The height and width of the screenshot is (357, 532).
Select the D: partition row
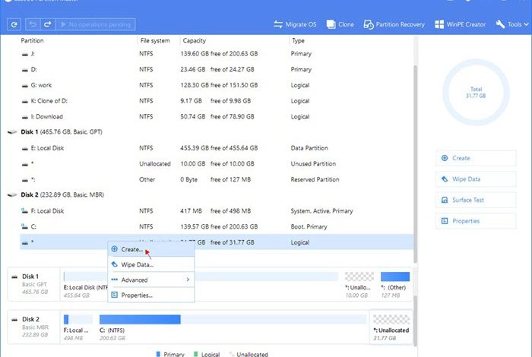217,69
